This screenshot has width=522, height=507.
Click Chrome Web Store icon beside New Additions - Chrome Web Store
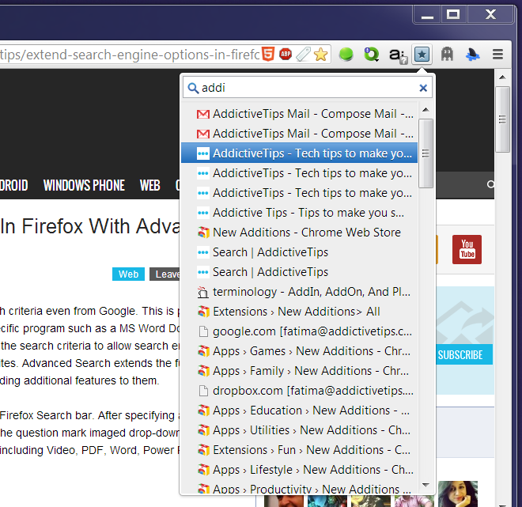coord(203,233)
